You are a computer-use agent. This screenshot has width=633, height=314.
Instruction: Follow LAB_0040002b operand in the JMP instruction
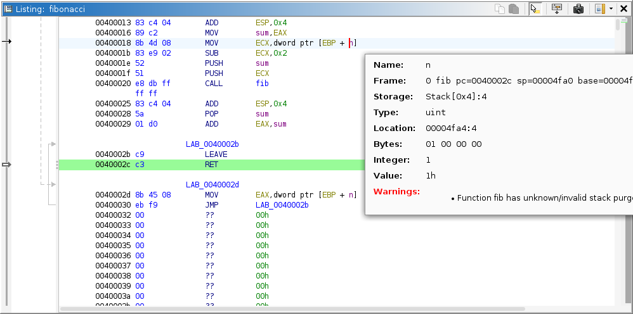click(x=282, y=205)
